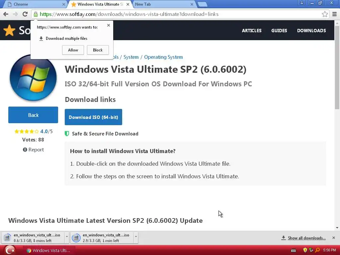Click the URL address bar
Viewport: 340px width, 255px height.
pyautogui.click(x=180, y=14)
